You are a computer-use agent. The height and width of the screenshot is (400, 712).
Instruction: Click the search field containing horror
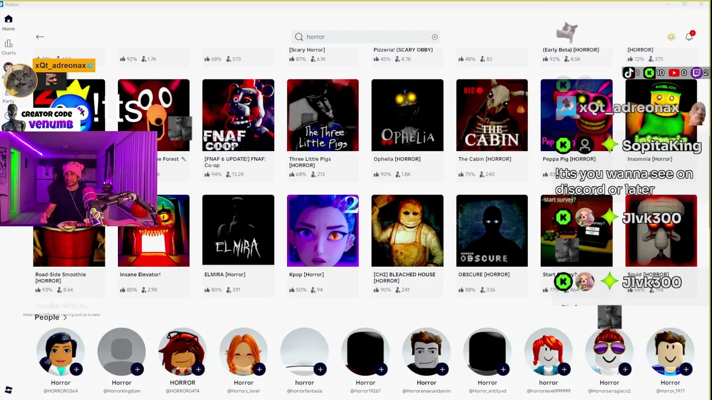[x=367, y=37]
